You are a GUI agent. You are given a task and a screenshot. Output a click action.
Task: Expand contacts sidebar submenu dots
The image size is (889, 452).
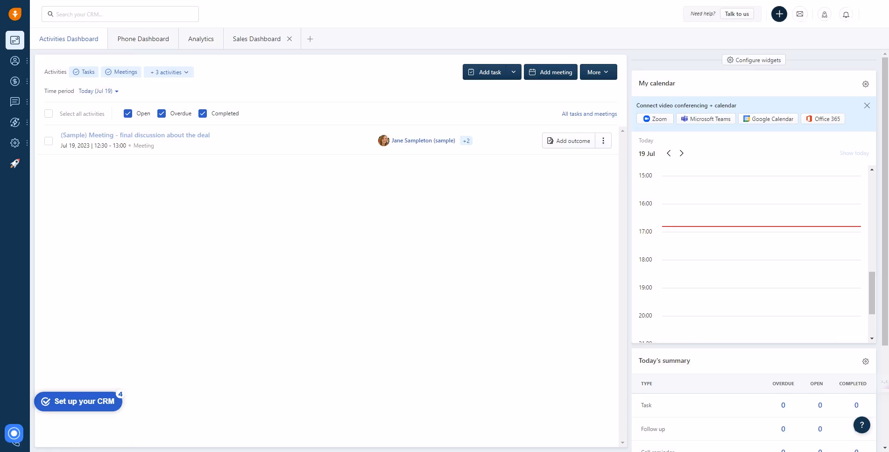(27, 61)
